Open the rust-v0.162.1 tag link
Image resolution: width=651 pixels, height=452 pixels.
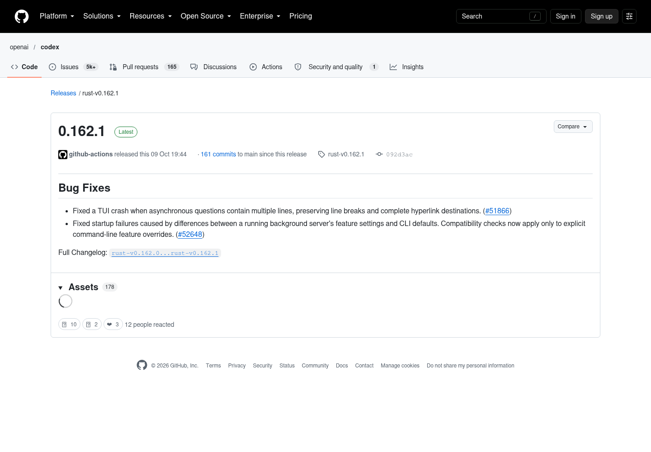click(x=341, y=154)
